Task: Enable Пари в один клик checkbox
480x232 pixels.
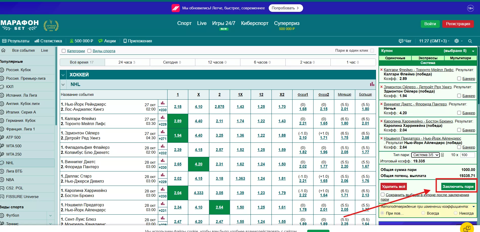Action: (372, 50)
